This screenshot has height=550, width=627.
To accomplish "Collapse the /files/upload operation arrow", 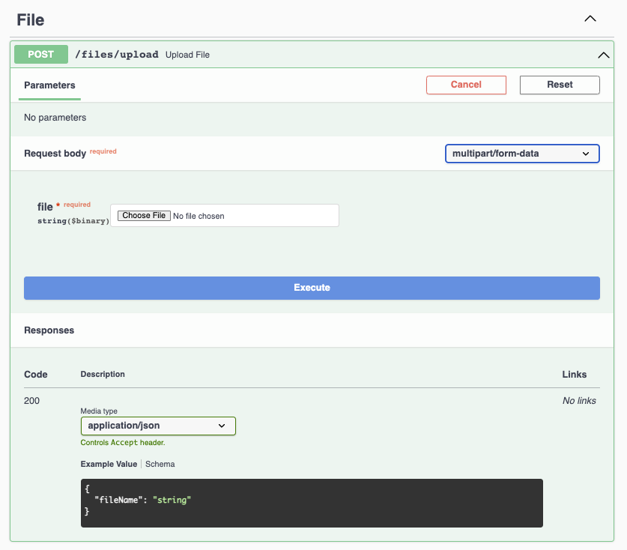I will (x=602, y=55).
